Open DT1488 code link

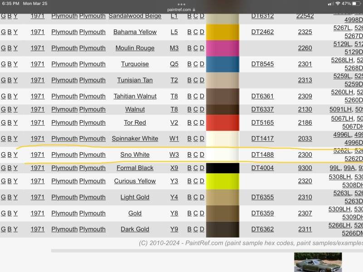(x=263, y=155)
